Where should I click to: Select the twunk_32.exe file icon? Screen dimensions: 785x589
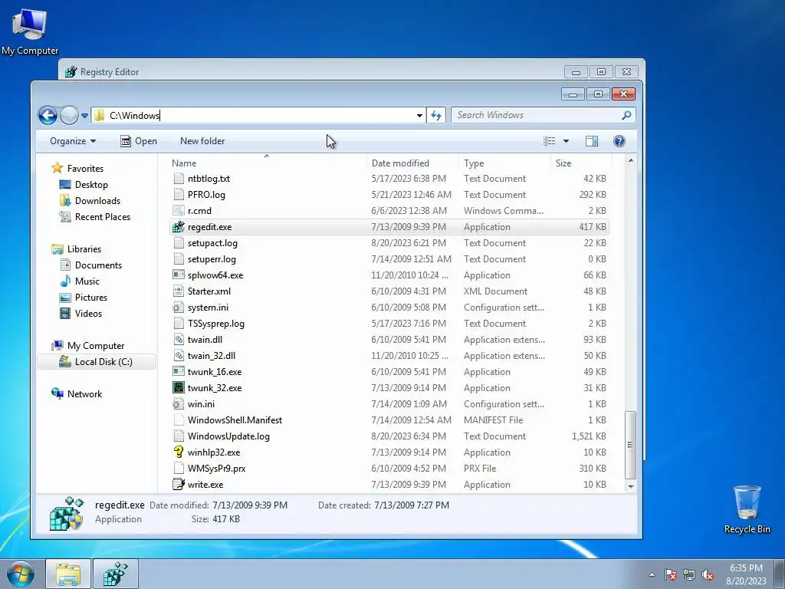(x=178, y=387)
